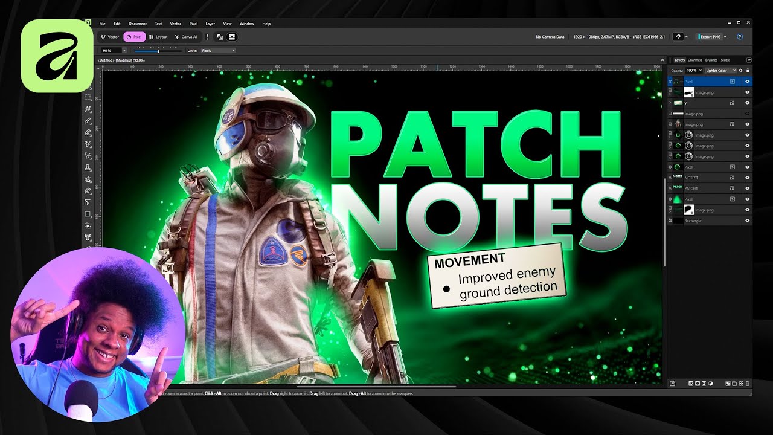The image size is (773, 435).
Task: Select the PATCHT layer row
Action: point(710,188)
